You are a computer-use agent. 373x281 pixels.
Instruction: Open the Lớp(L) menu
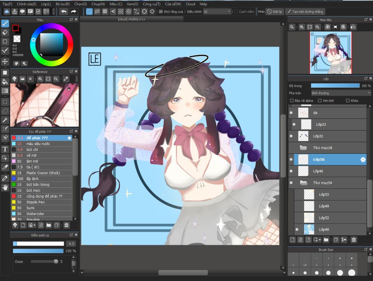tap(46, 4)
